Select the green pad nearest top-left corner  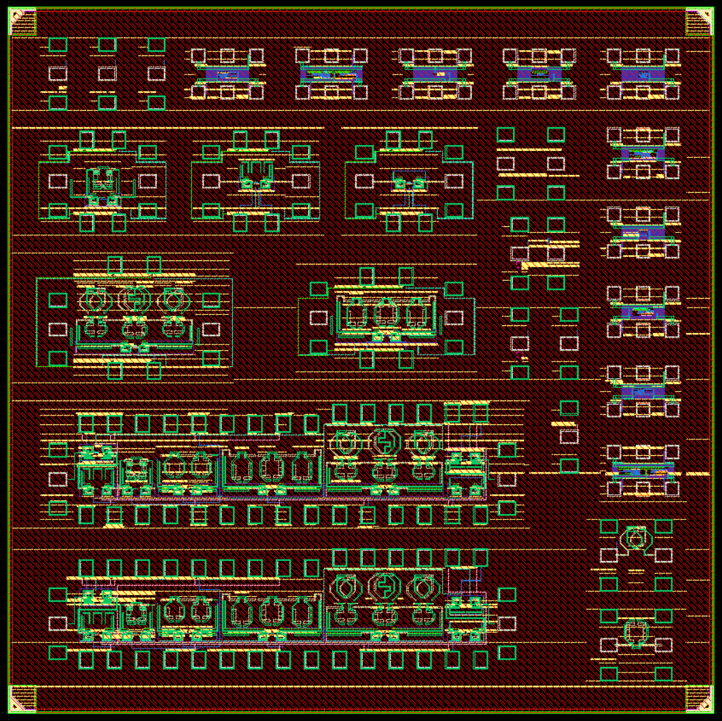(58, 45)
